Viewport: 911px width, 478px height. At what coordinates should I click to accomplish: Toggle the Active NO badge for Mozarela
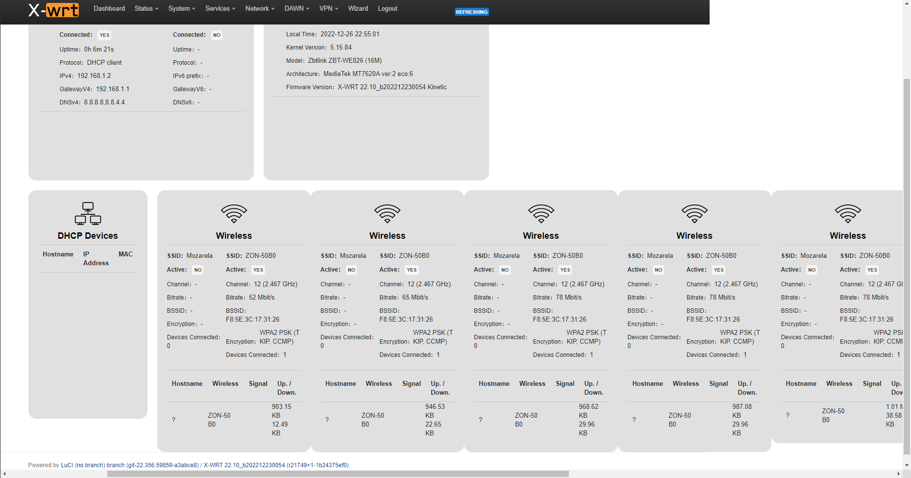click(197, 270)
